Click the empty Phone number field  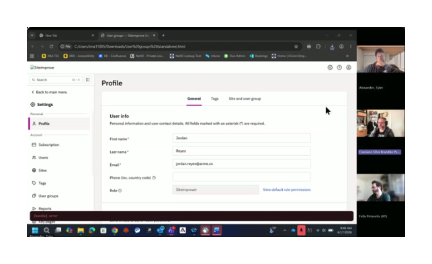click(242, 177)
